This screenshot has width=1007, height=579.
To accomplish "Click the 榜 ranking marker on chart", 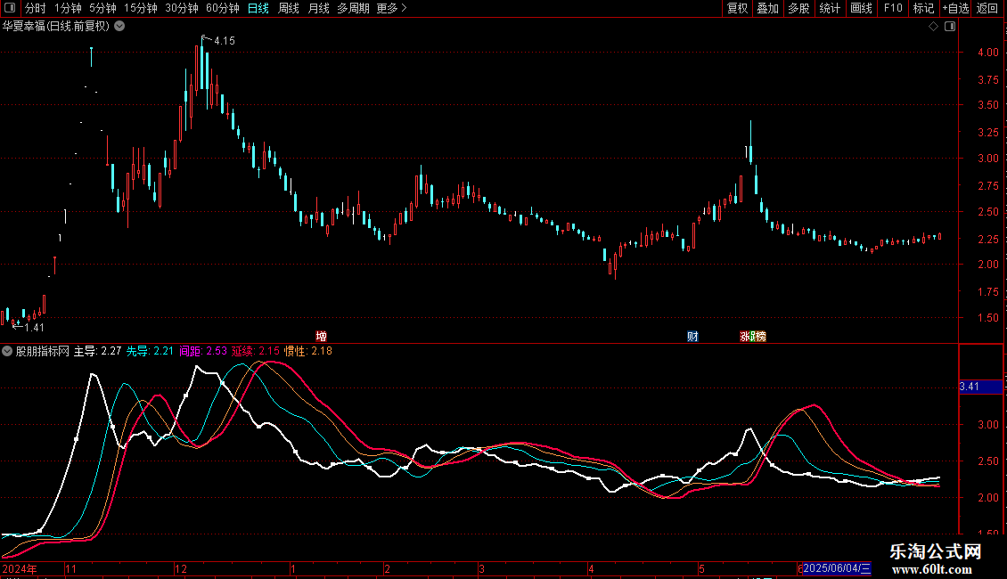I will 760,337.
